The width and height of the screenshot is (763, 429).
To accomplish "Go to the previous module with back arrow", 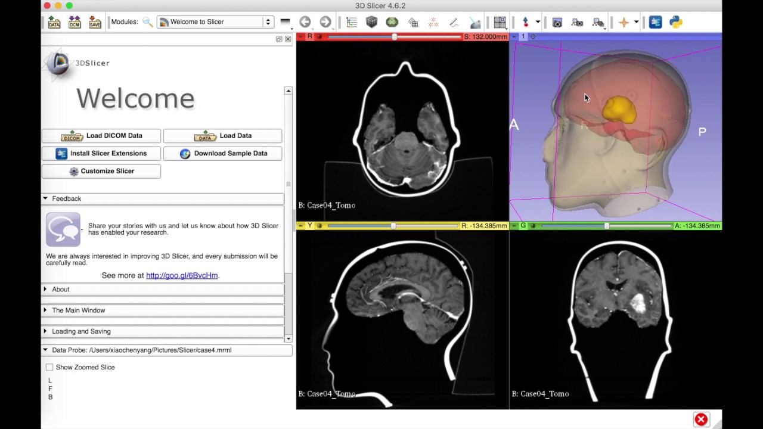I will pos(305,22).
